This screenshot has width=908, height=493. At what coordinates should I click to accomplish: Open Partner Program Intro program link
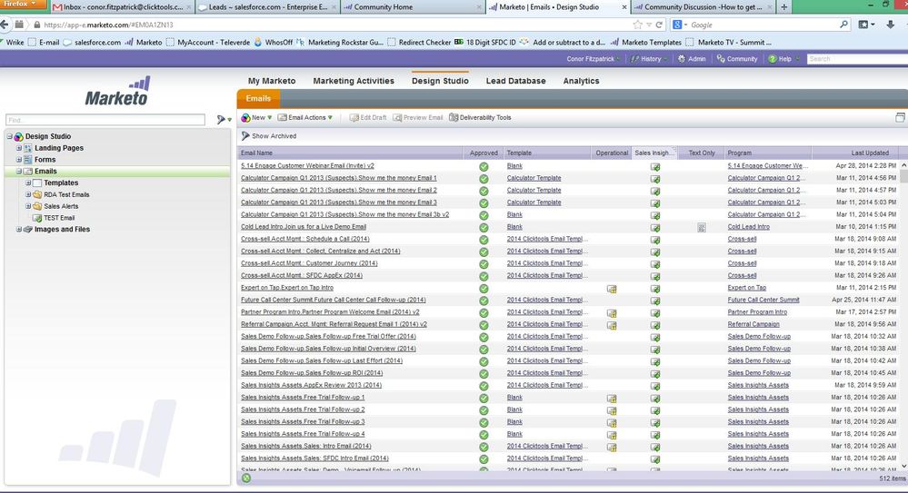tap(757, 312)
